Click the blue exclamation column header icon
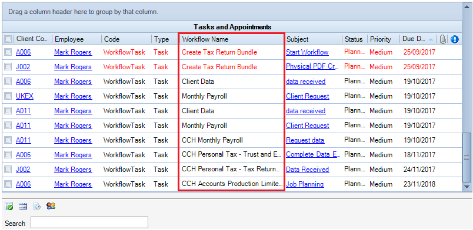 pyautogui.click(x=455, y=39)
